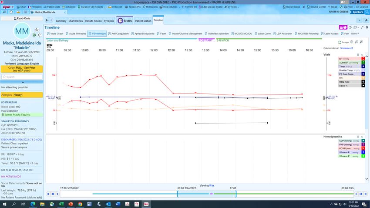Open In Basket
Image resolution: width=370 pixels, height=208 pixels.
(115, 7)
